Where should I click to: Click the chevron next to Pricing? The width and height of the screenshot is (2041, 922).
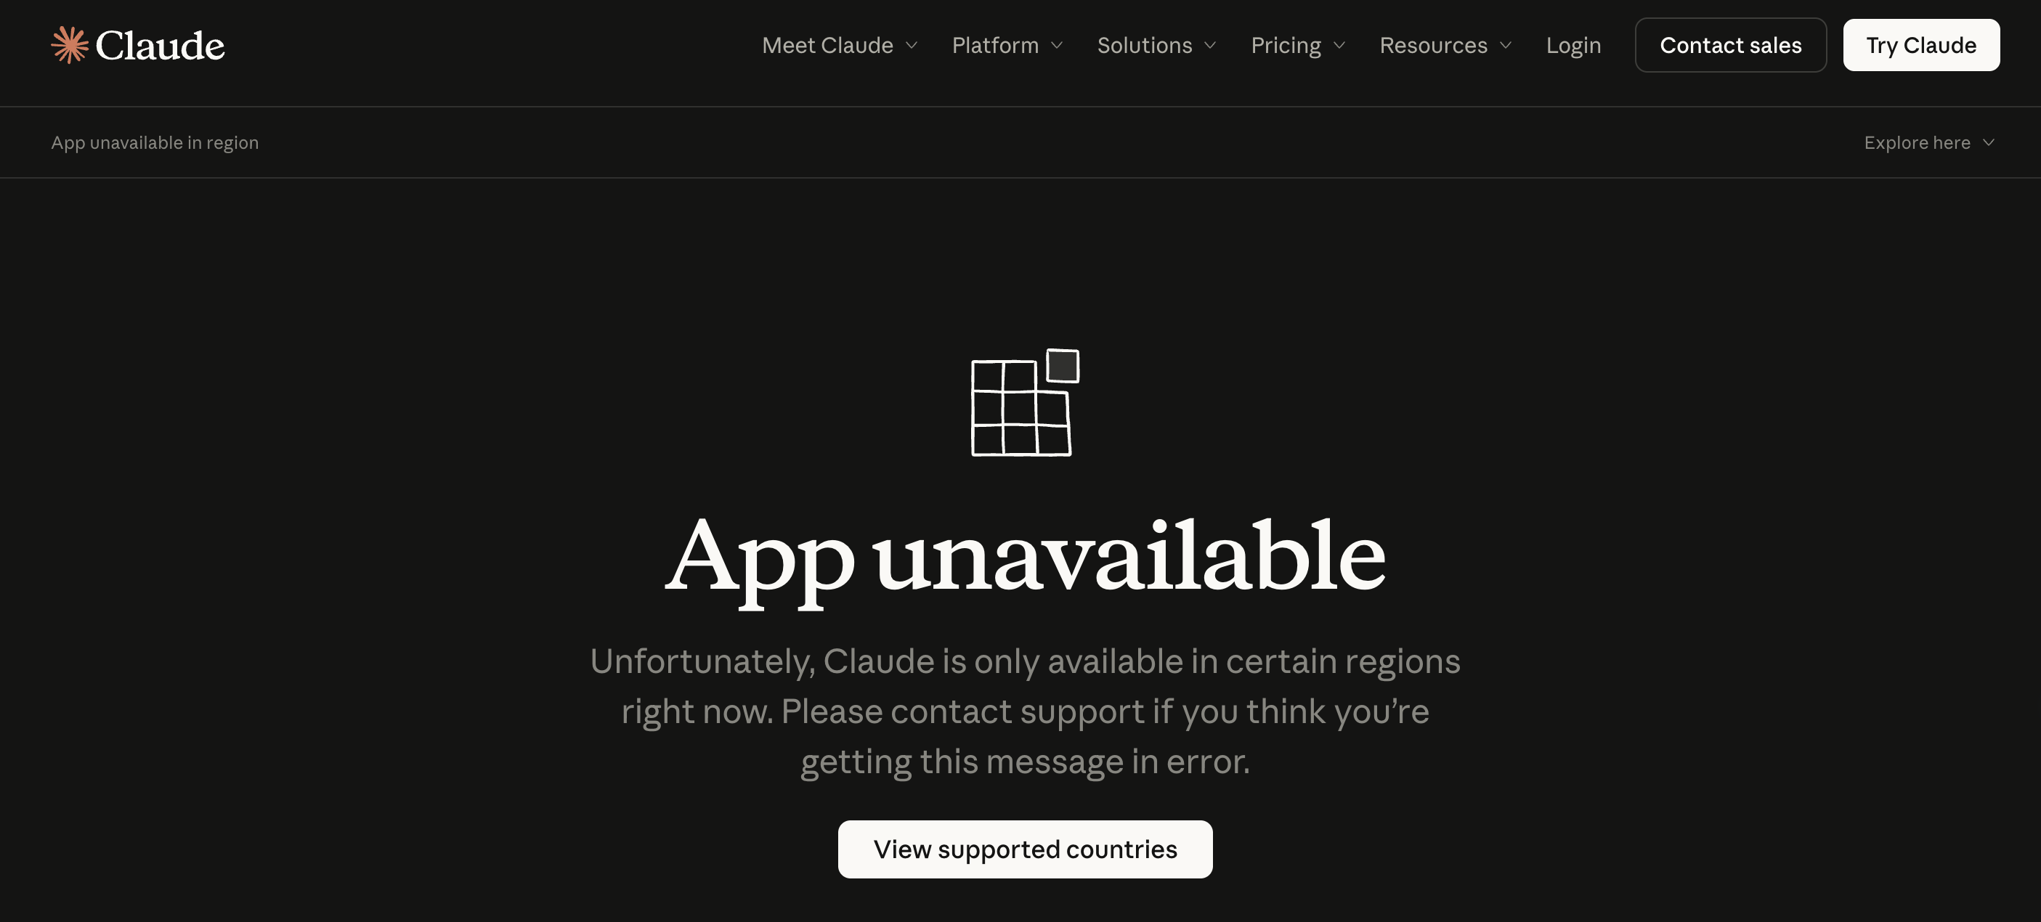coord(1339,46)
